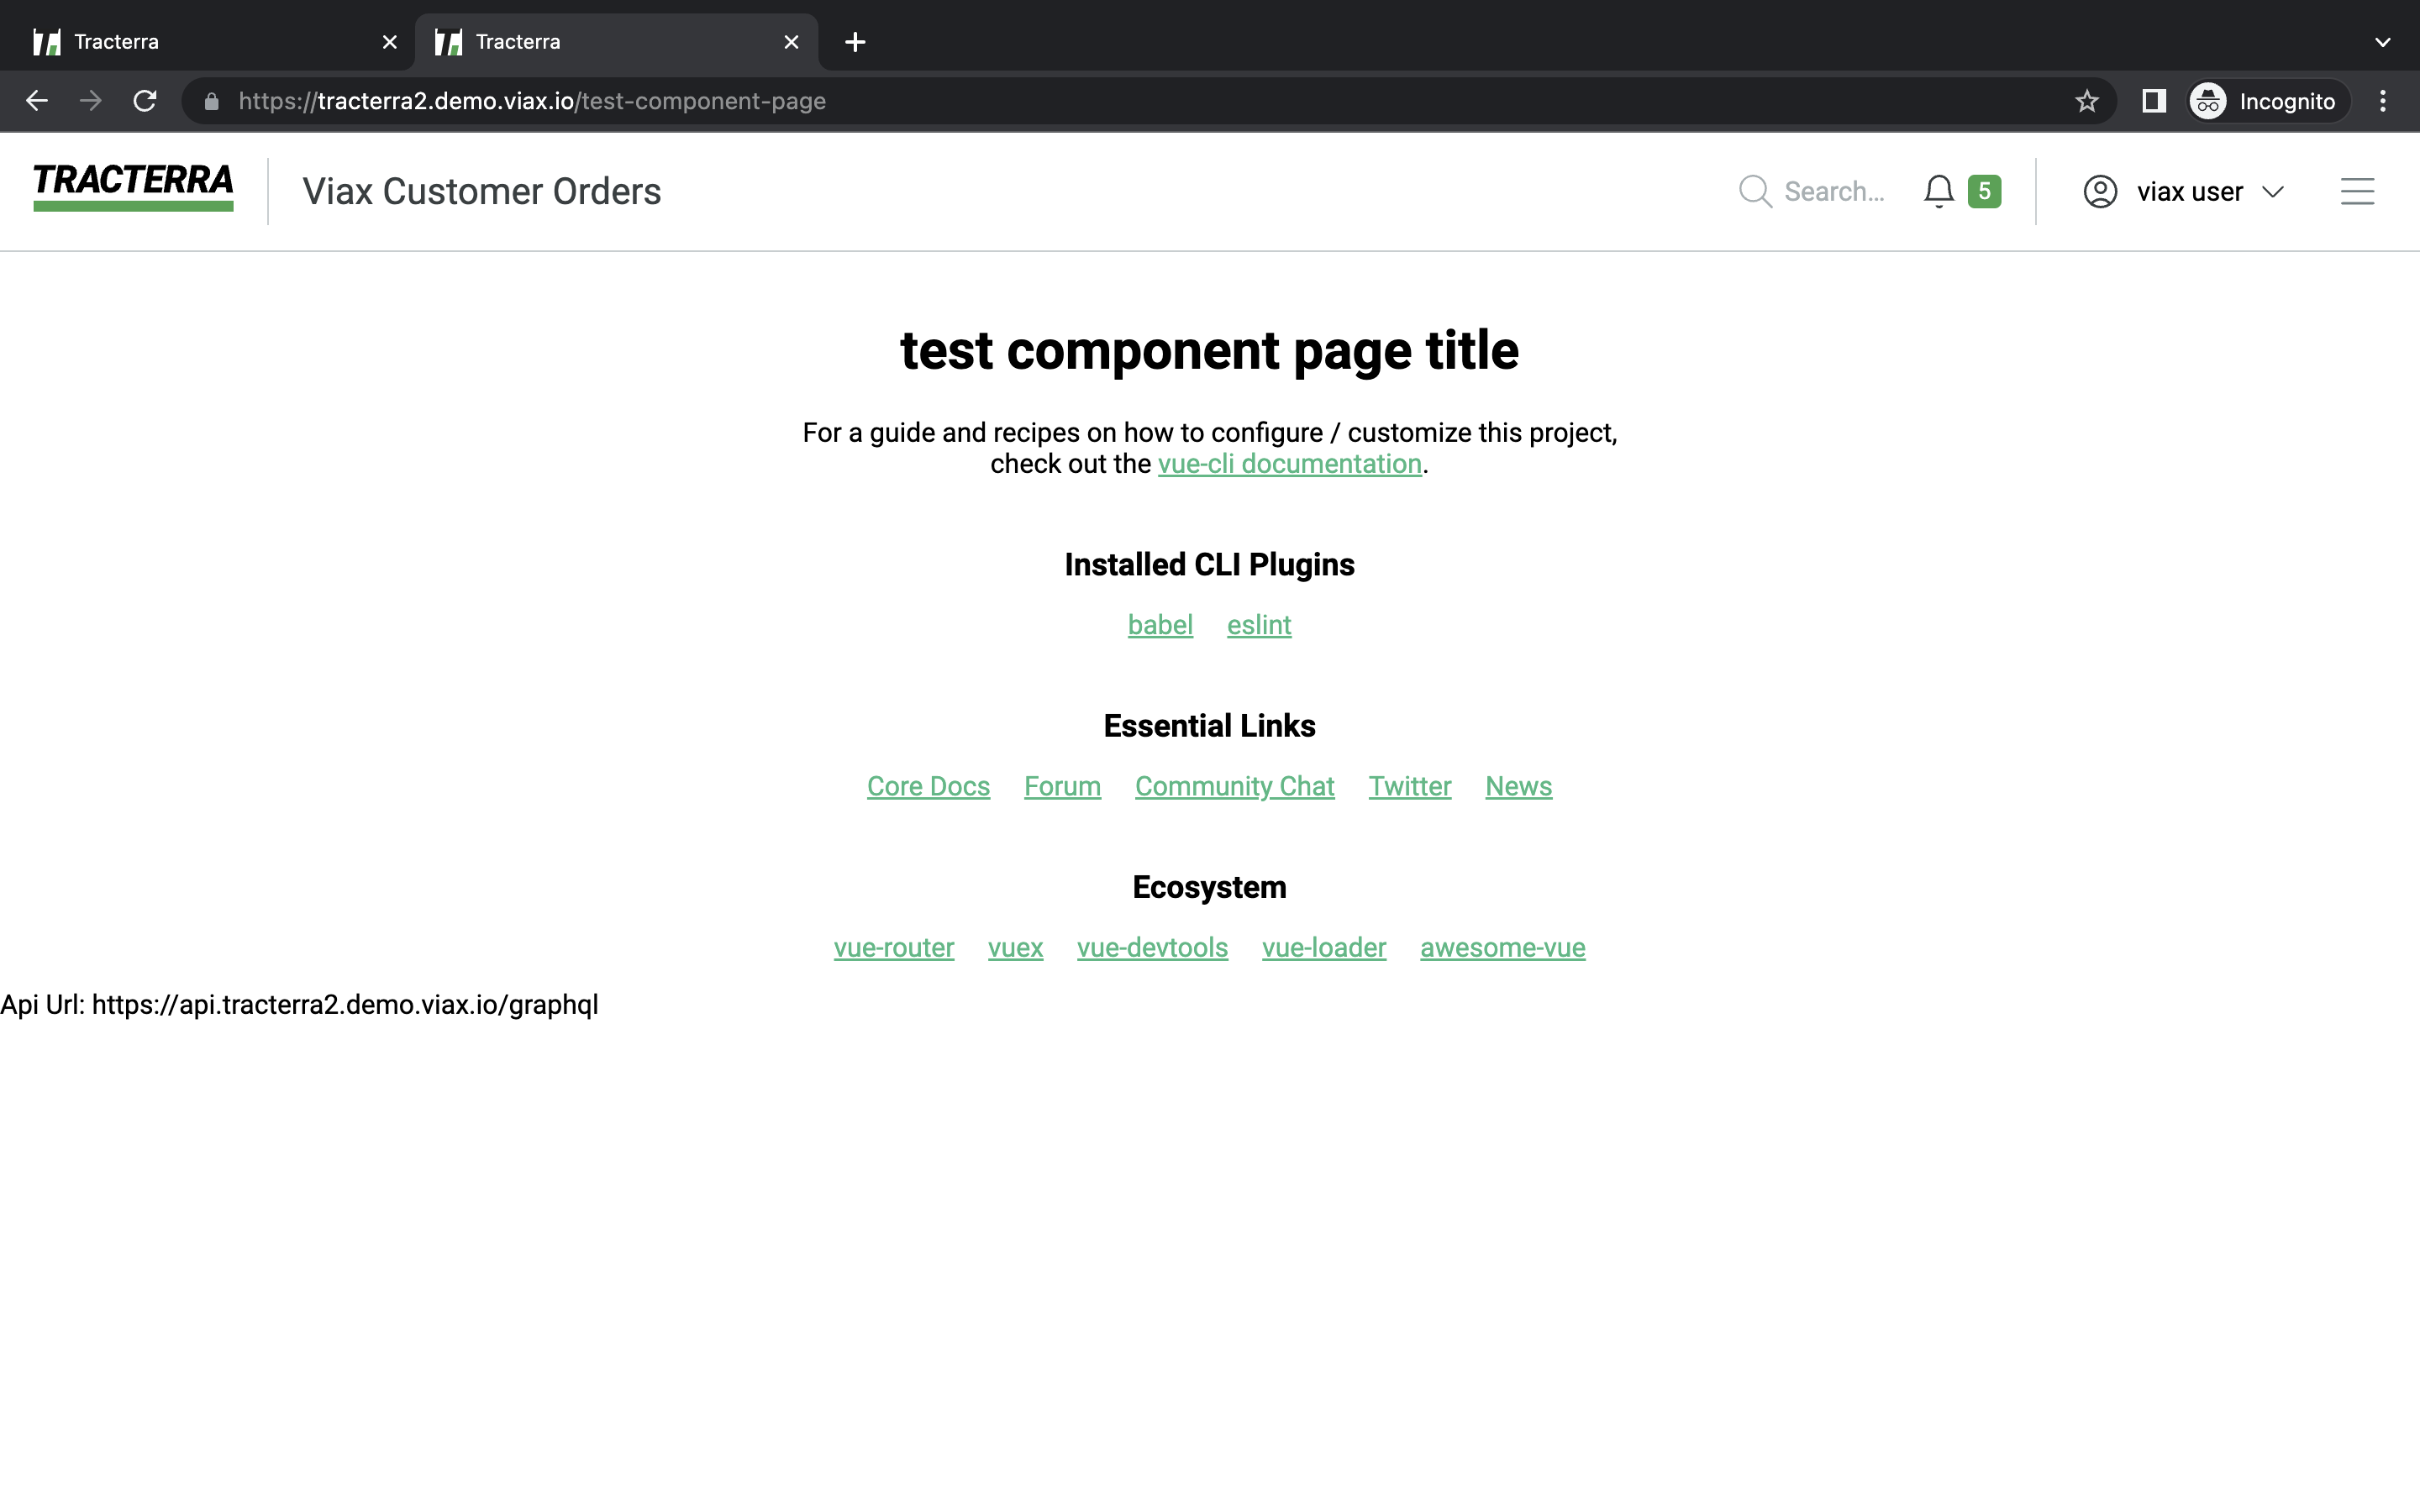Click the Viax Customer Orders title
Viewport: 2420px width, 1512px height.
tap(482, 191)
